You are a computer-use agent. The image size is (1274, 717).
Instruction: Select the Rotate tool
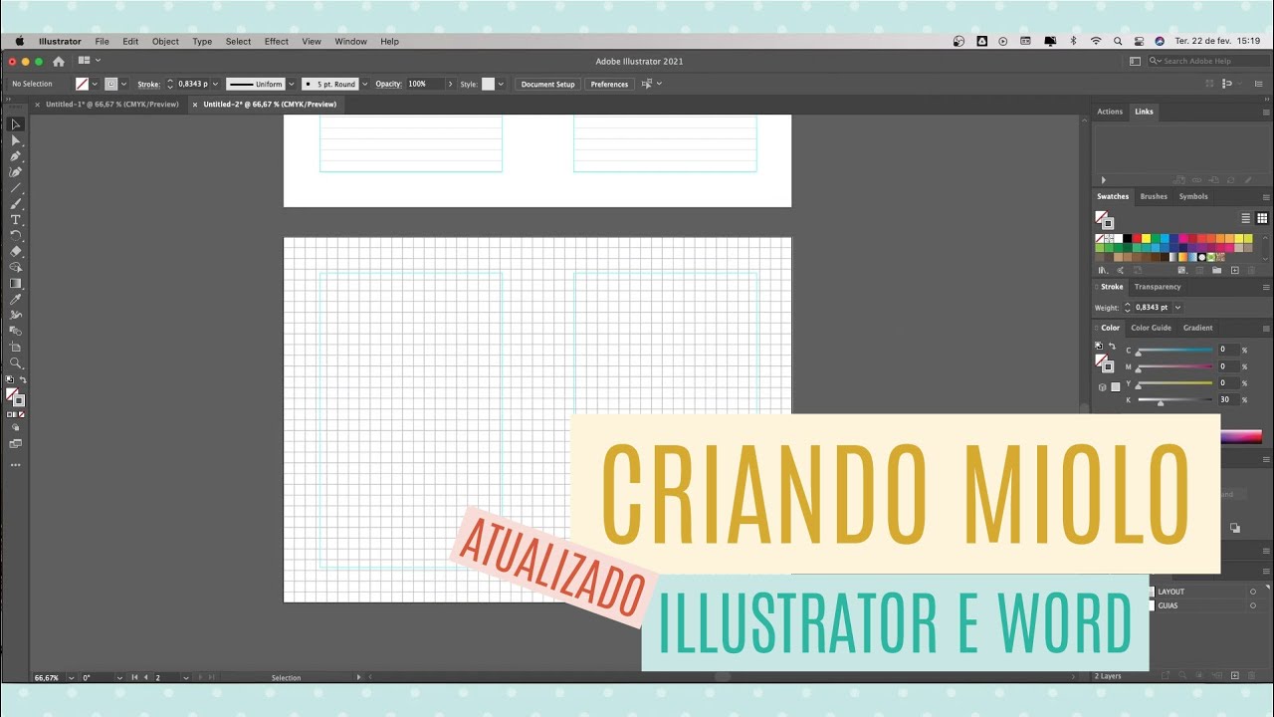click(x=16, y=236)
